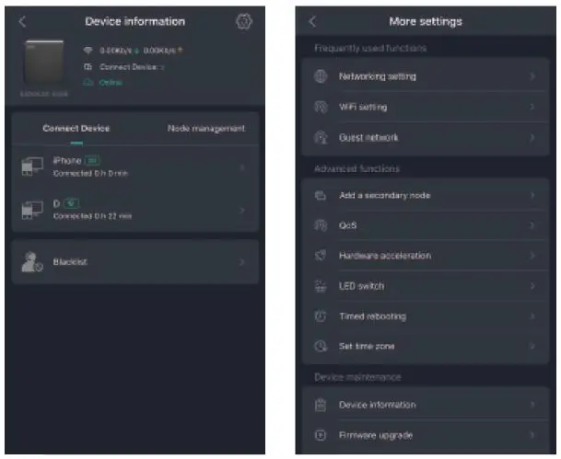The image size is (561, 459).
Task: Go back from More settings screen
Action: point(312,21)
